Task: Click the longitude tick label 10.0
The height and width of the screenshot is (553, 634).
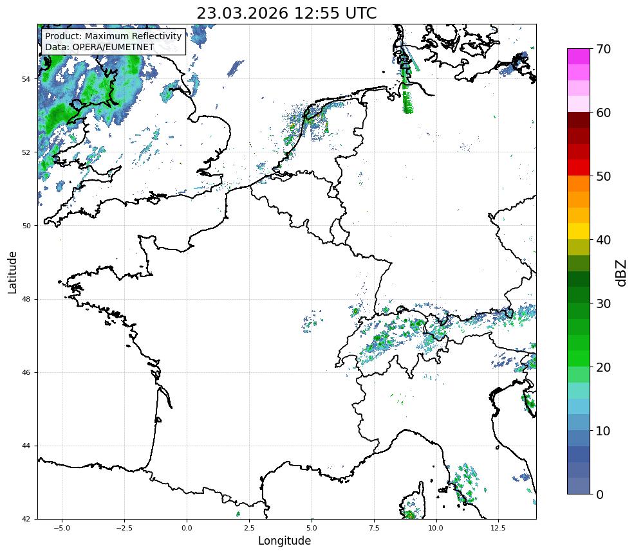Action: 436,528
